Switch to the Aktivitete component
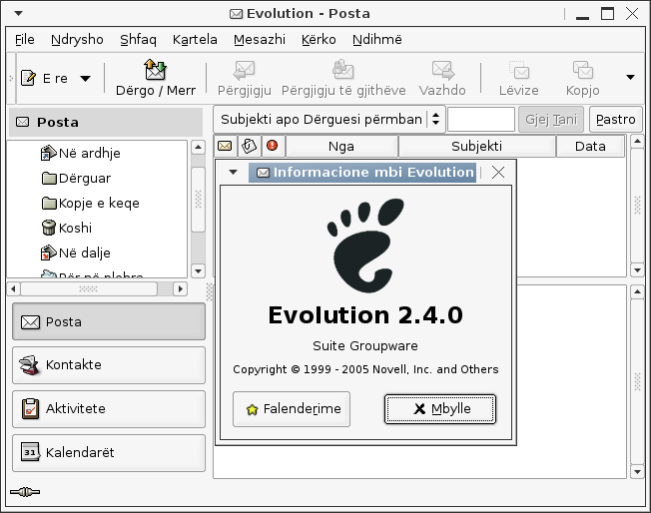 (109, 409)
